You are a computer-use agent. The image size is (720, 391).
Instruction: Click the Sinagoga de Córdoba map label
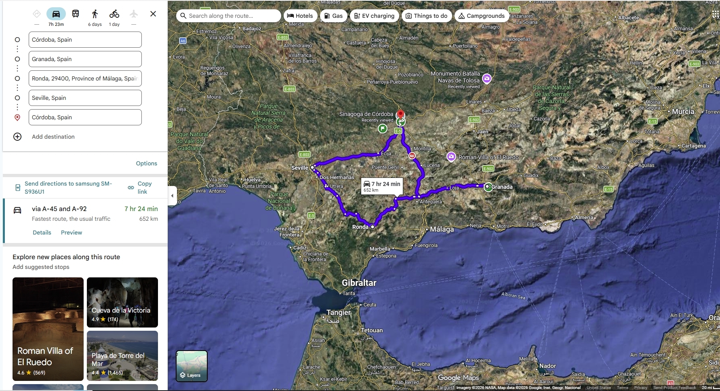(x=366, y=114)
